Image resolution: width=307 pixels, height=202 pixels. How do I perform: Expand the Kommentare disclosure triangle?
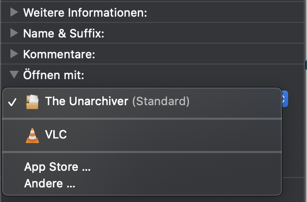click(14, 54)
